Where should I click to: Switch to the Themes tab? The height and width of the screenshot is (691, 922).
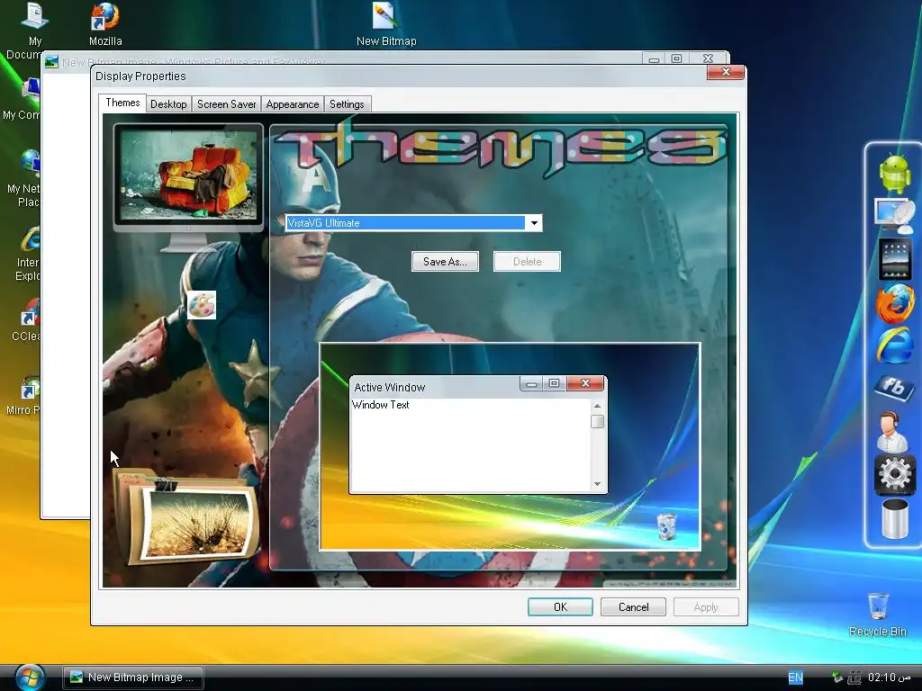[122, 103]
